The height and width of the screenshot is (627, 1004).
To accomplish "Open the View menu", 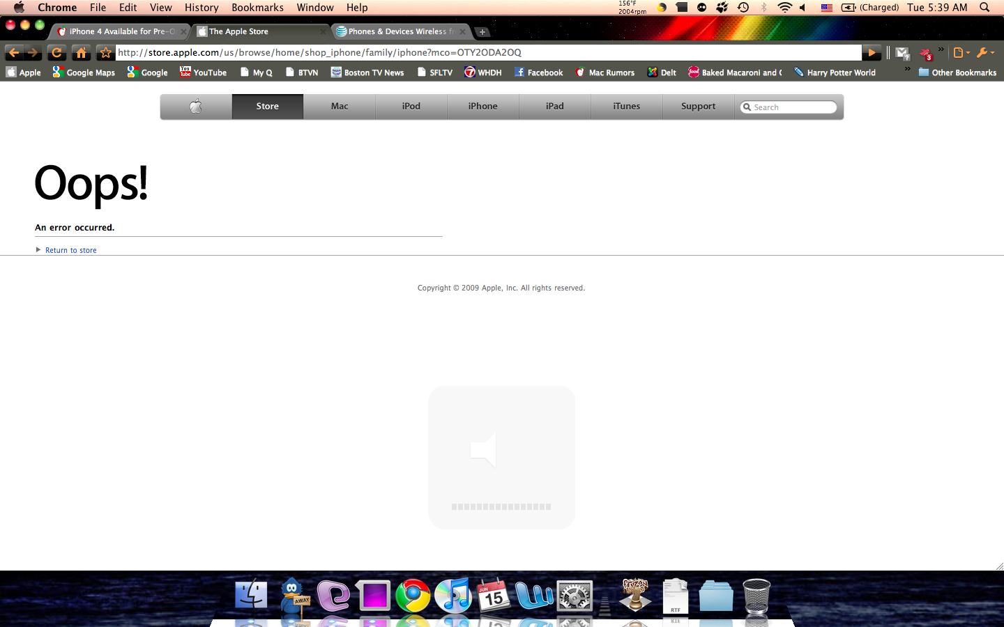I will (160, 8).
